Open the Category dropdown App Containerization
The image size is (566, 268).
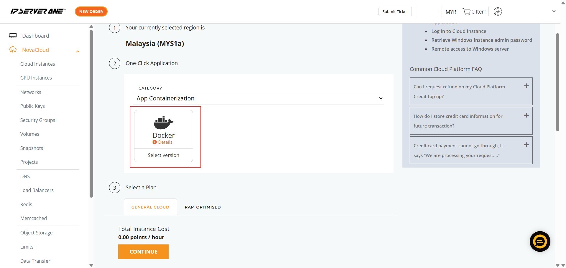pyautogui.click(x=258, y=98)
